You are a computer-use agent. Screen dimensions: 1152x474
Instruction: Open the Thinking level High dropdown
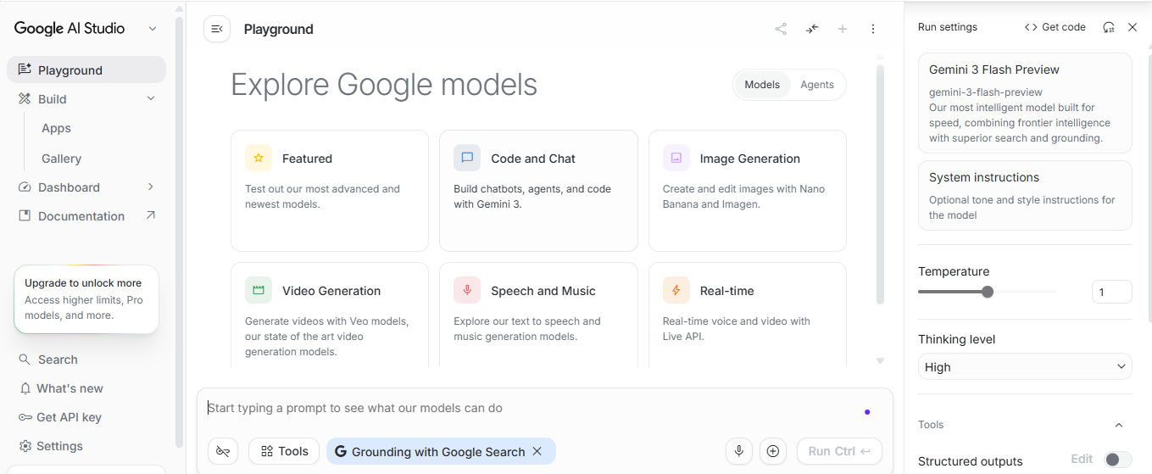[1025, 366]
